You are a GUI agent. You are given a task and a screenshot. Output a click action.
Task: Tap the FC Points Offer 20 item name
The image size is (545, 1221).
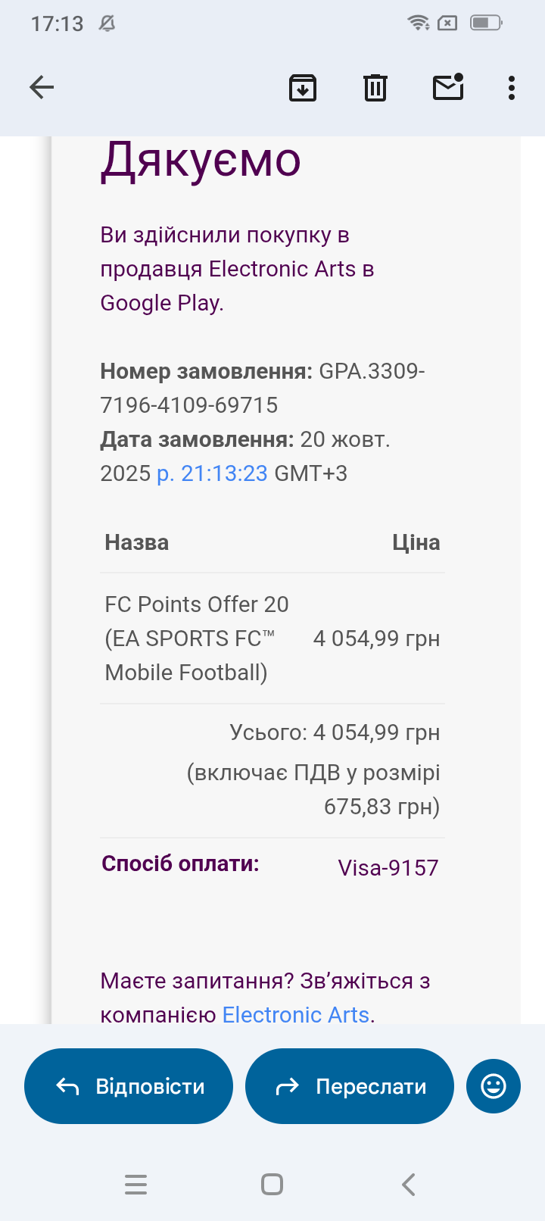[197, 604]
